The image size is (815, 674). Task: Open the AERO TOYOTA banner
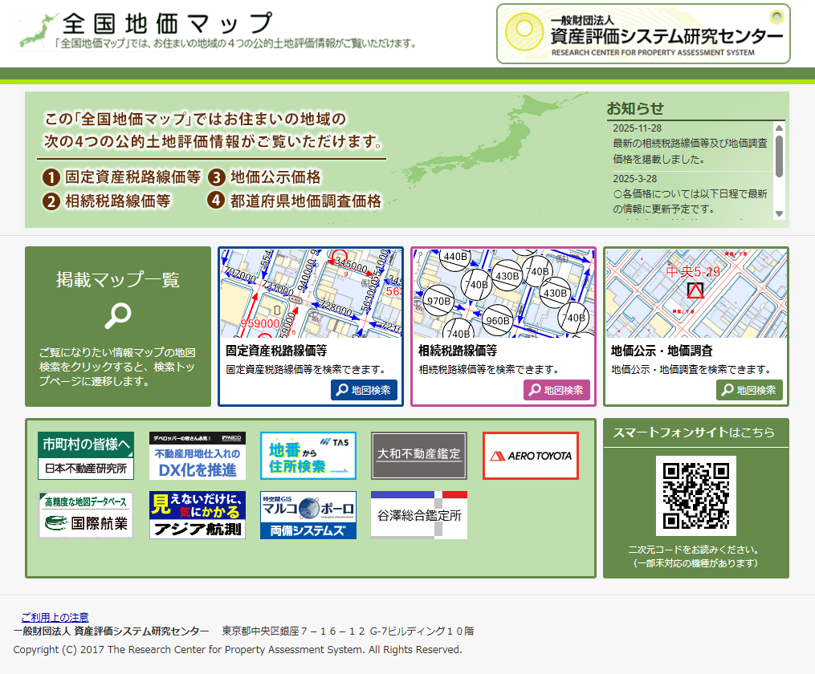click(x=530, y=456)
